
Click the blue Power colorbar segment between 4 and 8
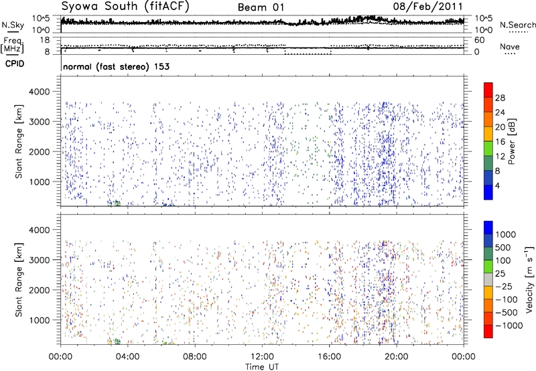click(x=488, y=177)
